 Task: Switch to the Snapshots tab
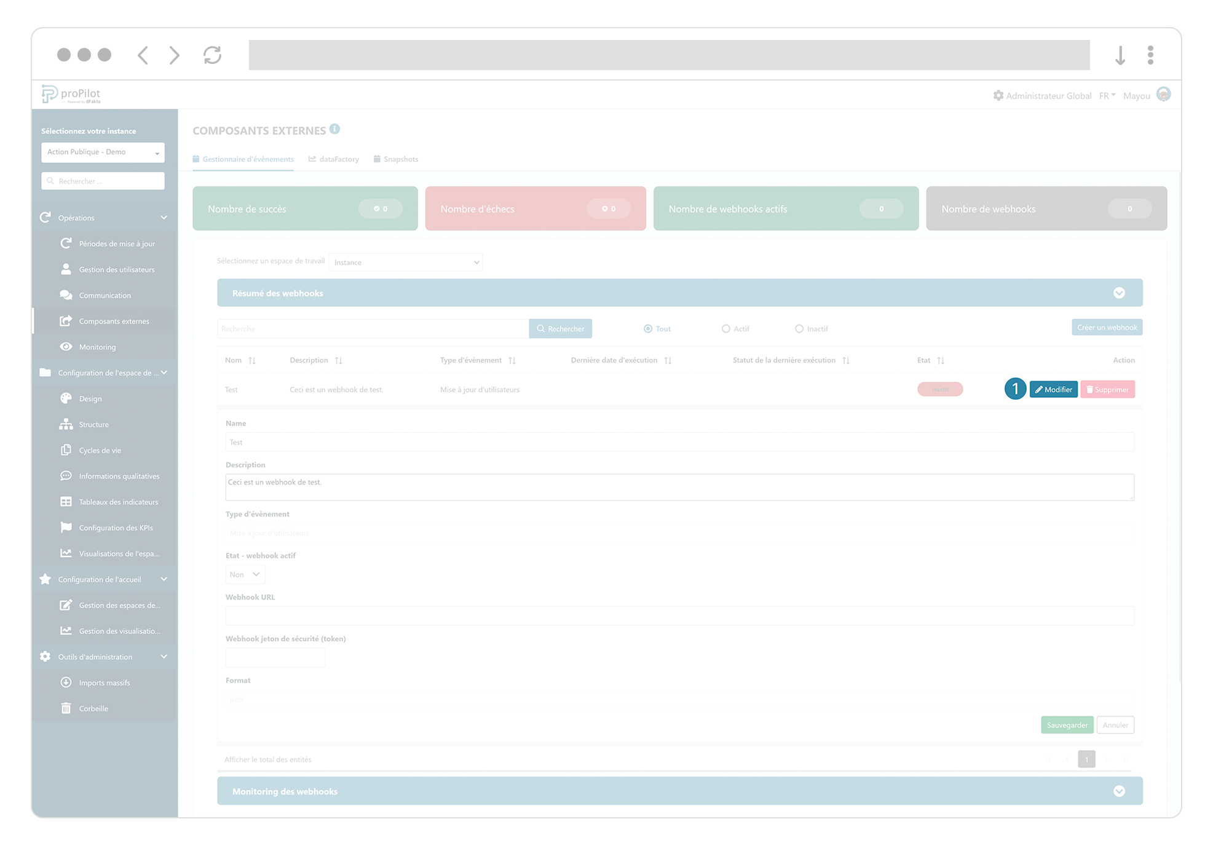pos(400,159)
